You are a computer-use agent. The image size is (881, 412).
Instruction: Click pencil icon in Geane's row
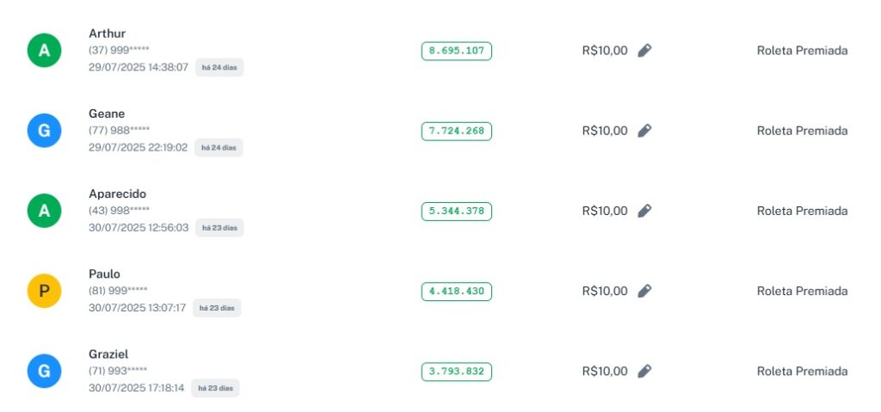pyautogui.click(x=644, y=131)
